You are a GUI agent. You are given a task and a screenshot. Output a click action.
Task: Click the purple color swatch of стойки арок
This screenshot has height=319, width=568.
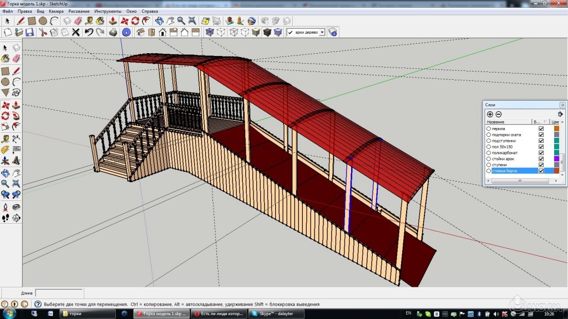coord(556,159)
